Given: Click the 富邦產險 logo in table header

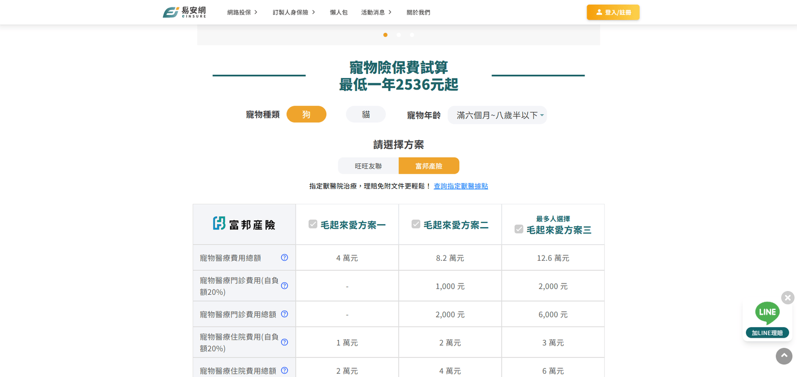Looking at the screenshot, I should (244, 224).
